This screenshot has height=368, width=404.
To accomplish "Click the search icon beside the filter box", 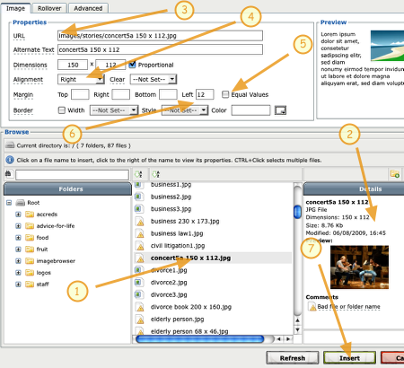I will [x=9, y=174].
